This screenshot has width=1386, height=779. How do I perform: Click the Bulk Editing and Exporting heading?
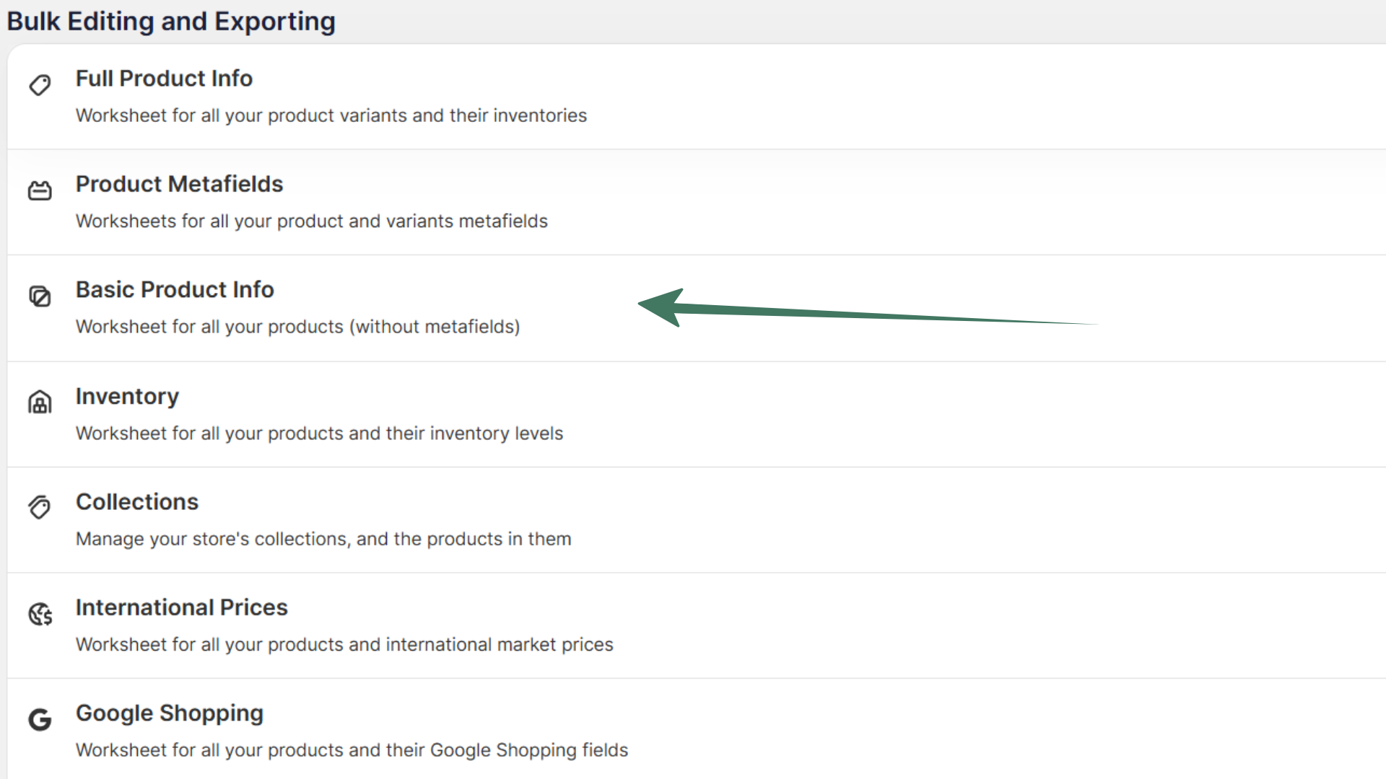[171, 21]
